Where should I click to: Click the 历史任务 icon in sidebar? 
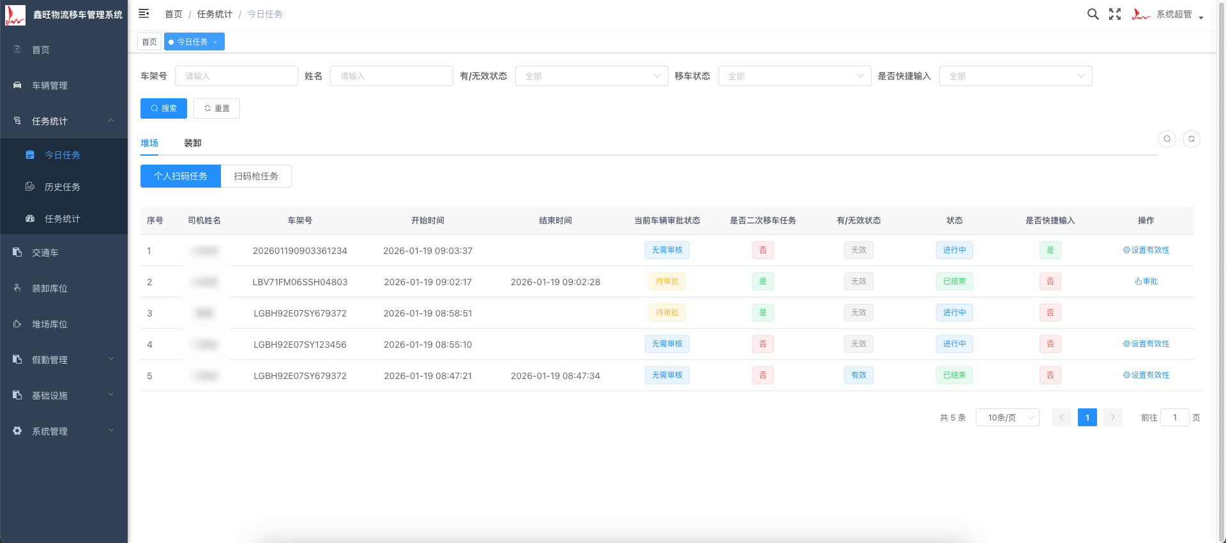(30, 186)
